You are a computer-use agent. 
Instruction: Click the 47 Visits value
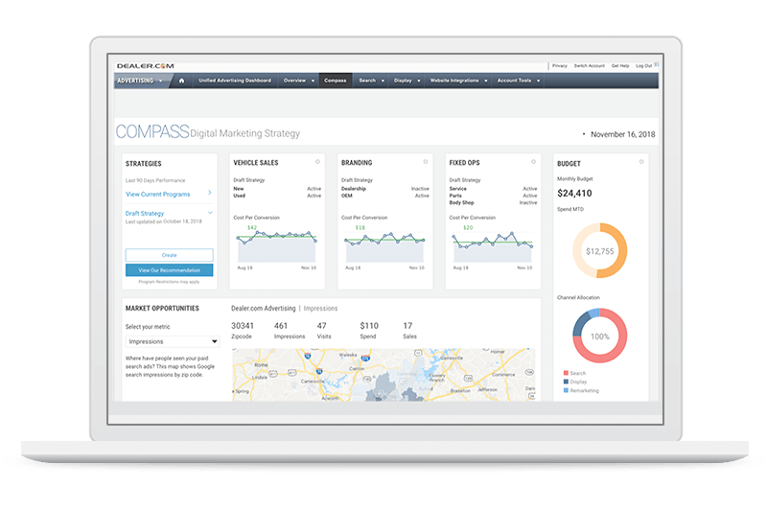(321, 326)
